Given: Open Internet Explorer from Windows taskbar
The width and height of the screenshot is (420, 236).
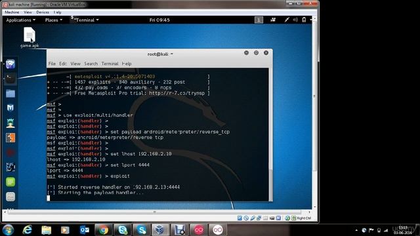Looking at the screenshot, I should (28, 230).
